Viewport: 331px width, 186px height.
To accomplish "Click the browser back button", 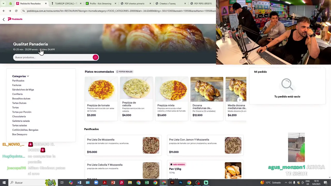I will tap(4, 11).
